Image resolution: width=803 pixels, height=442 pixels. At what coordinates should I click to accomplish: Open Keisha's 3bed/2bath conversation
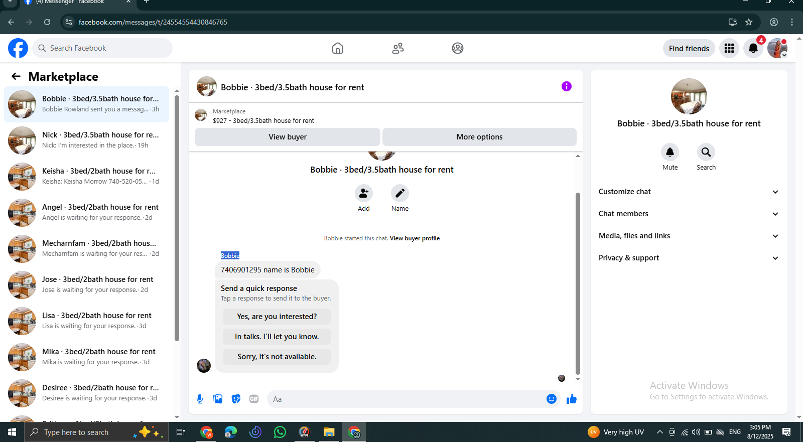coord(86,177)
